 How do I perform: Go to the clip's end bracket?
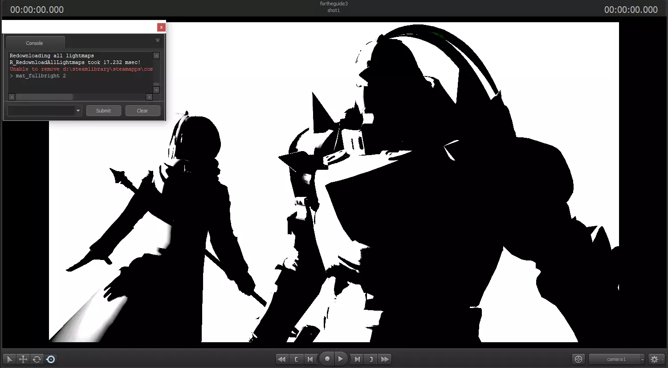click(x=371, y=359)
